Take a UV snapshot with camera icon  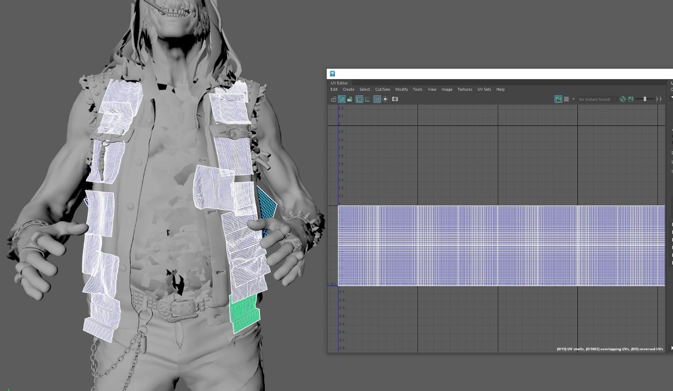tap(395, 99)
